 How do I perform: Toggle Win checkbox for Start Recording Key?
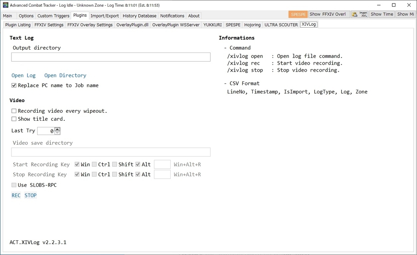[x=77, y=165]
